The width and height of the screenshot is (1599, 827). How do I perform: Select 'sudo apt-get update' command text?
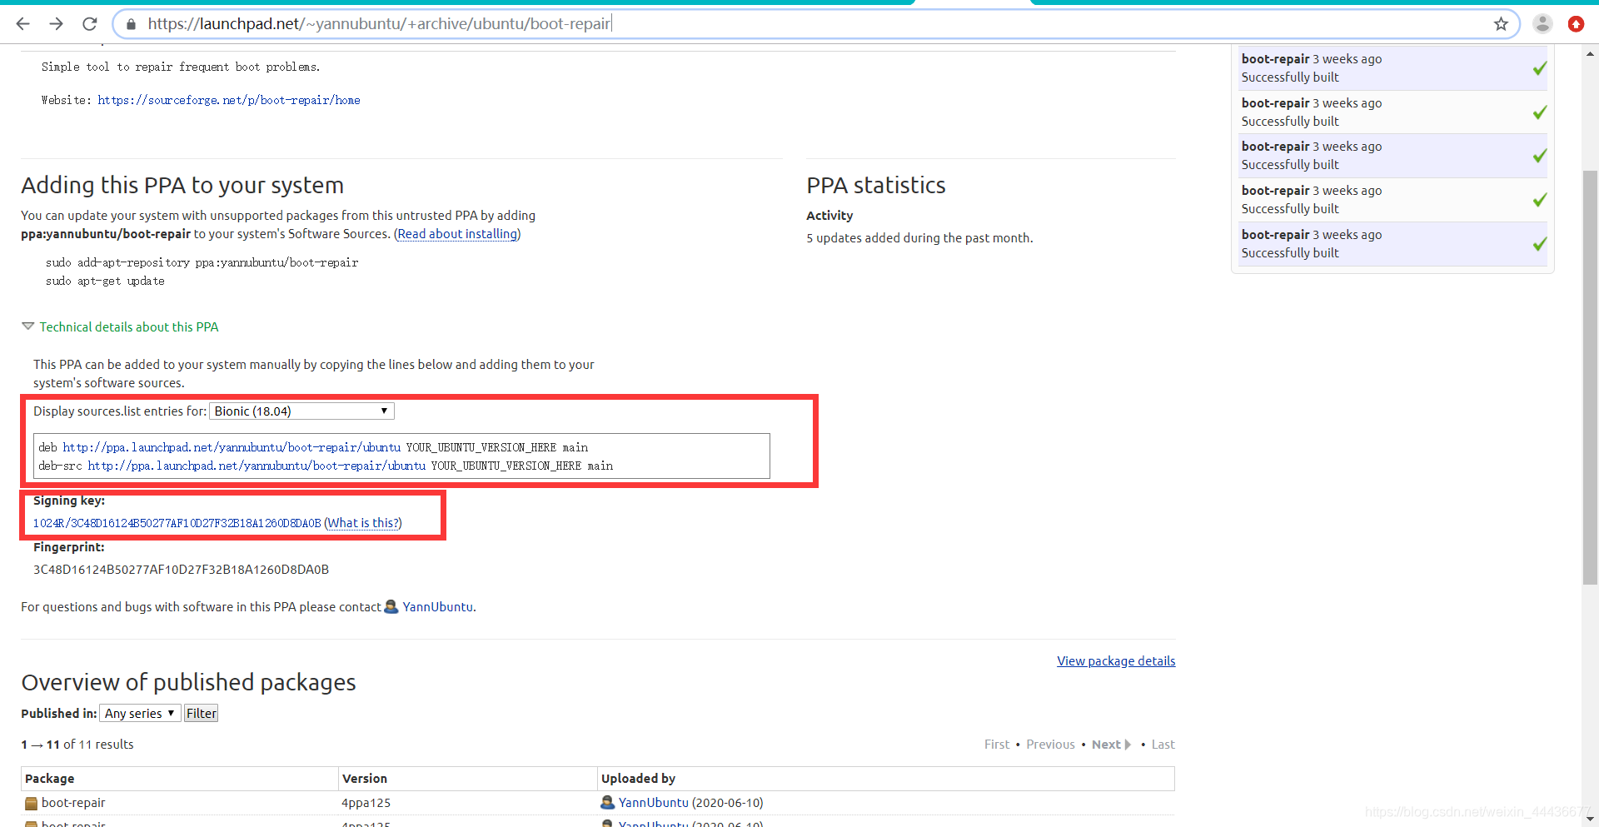point(105,281)
